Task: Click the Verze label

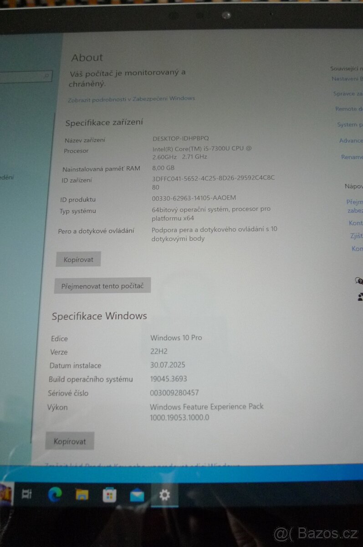Action: click(x=59, y=352)
